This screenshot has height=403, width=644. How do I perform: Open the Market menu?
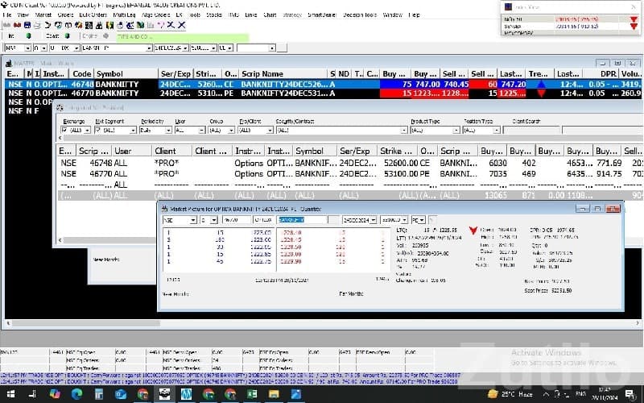coord(43,15)
